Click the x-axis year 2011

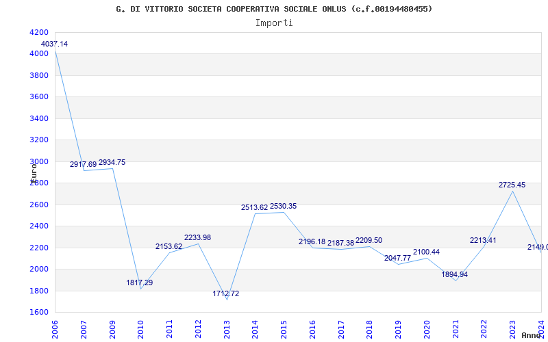tap(169, 330)
